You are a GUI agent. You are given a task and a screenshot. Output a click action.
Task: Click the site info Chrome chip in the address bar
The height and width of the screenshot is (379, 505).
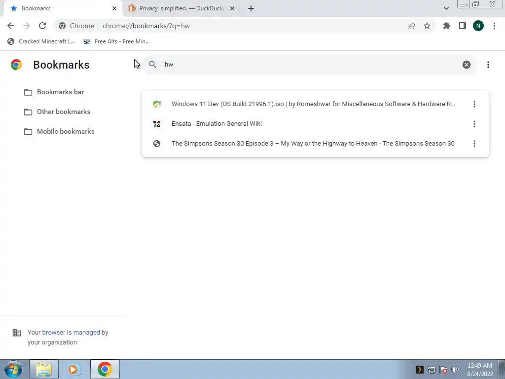76,26
